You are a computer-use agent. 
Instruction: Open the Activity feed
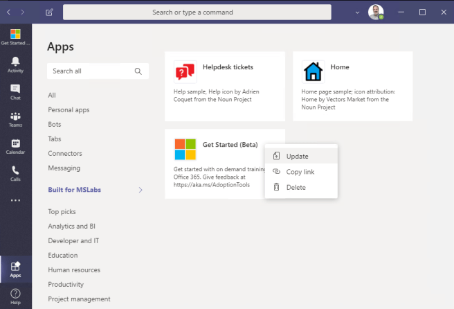tap(15, 64)
